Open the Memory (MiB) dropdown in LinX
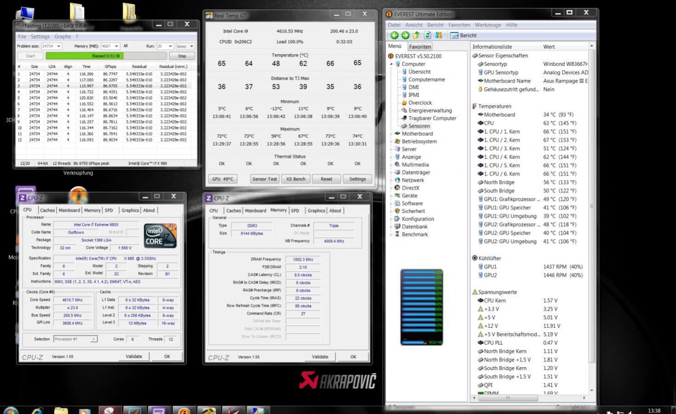The height and width of the screenshot is (414, 676). pos(117,46)
